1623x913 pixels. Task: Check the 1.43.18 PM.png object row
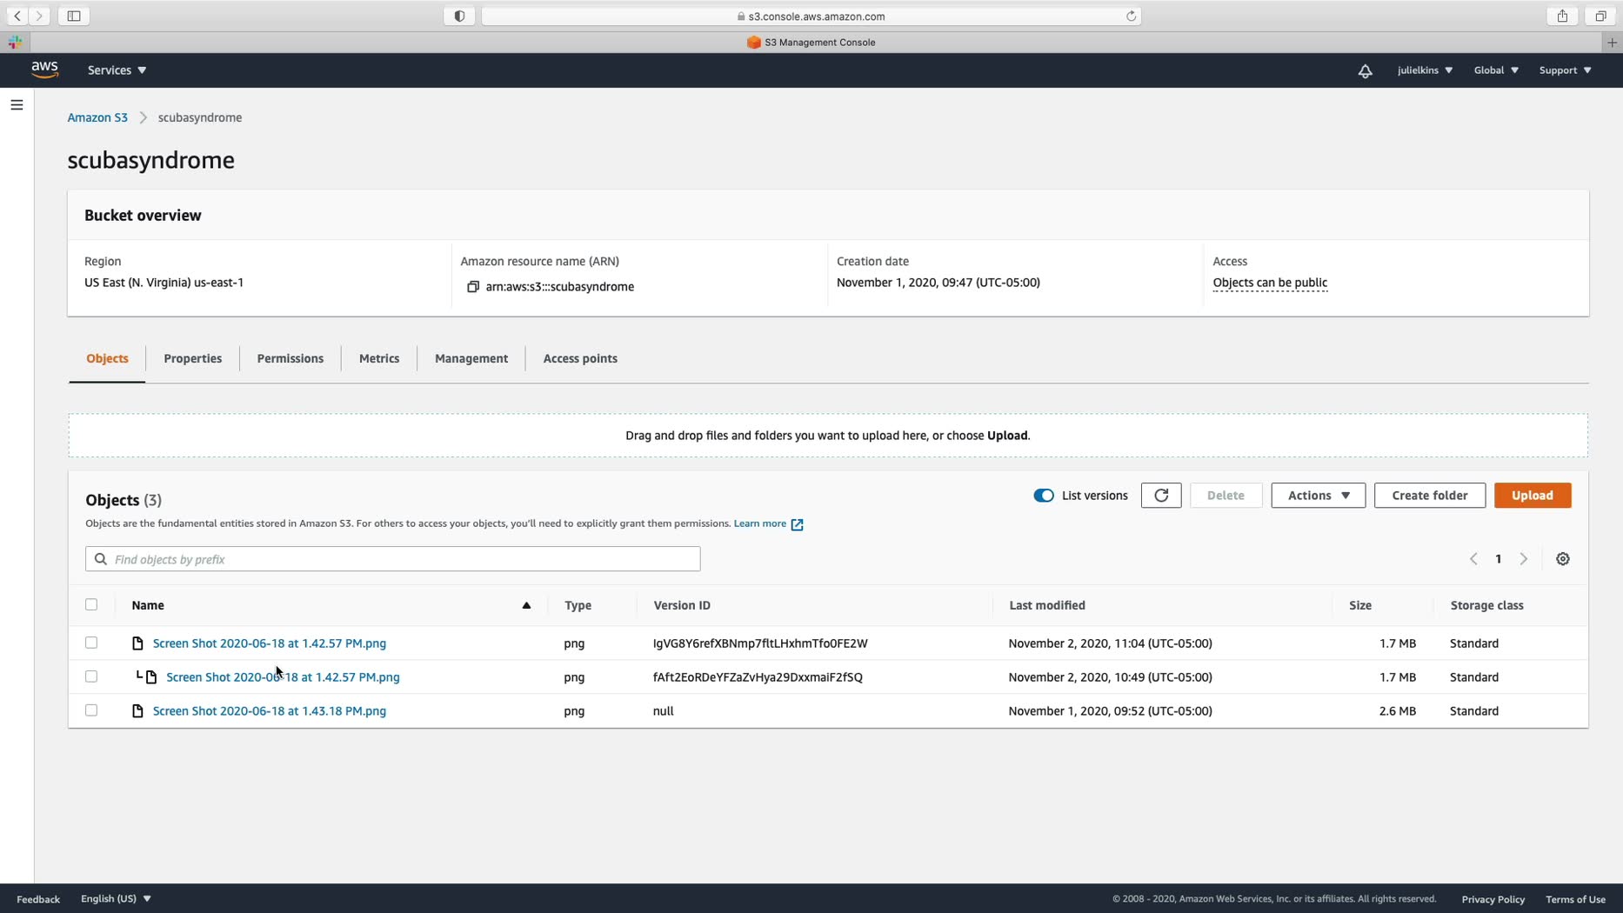click(x=91, y=710)
